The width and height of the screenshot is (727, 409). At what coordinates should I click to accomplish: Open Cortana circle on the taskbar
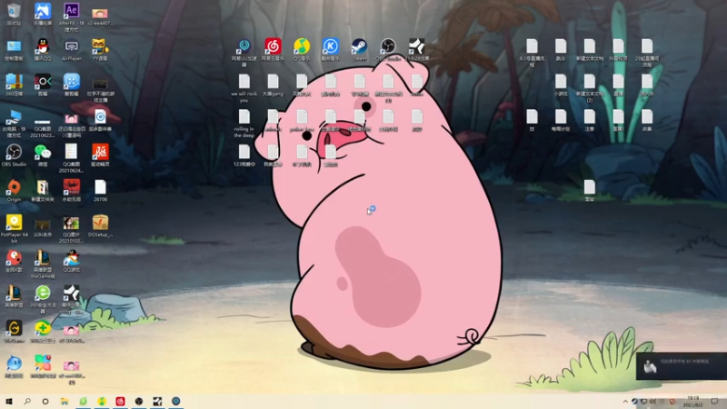pos(45,401)
